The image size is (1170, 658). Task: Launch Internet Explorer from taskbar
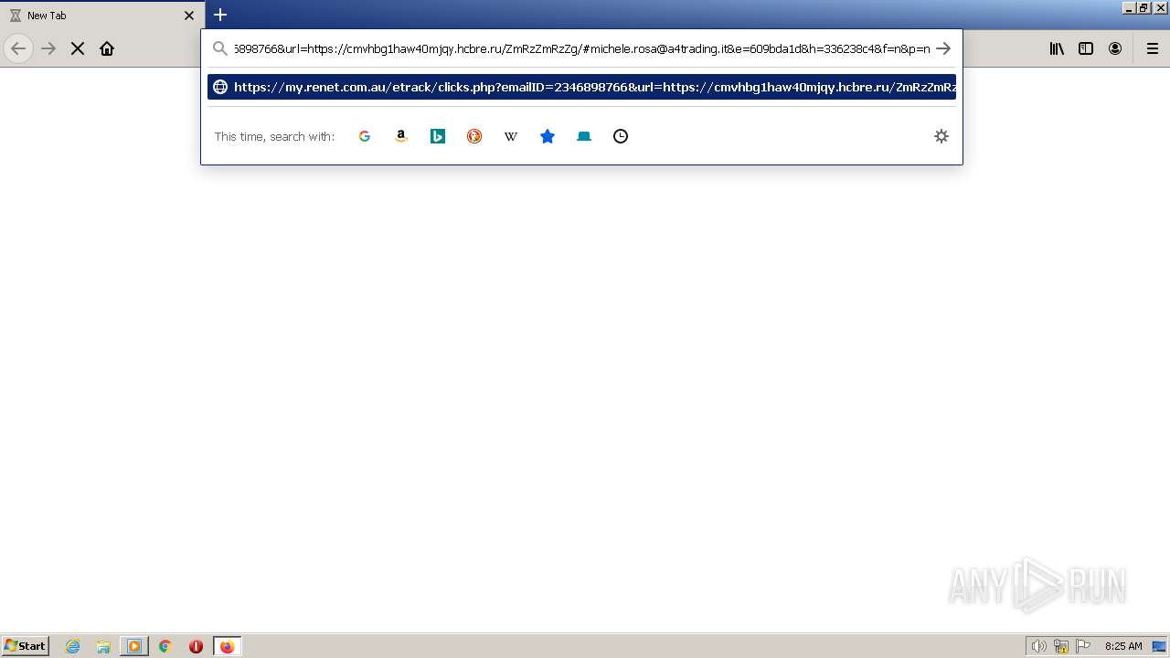(73, 646)
